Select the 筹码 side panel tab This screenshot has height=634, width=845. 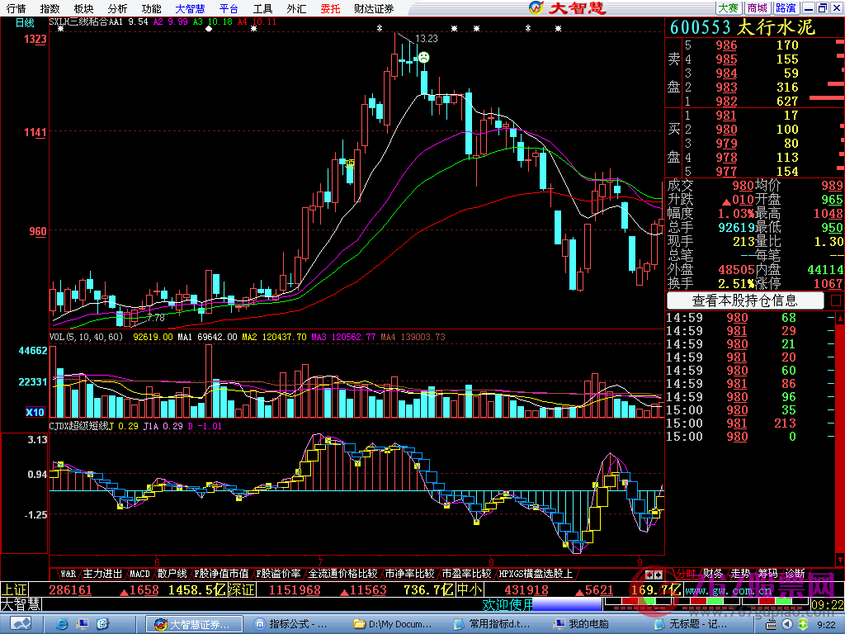coord(767,574)
